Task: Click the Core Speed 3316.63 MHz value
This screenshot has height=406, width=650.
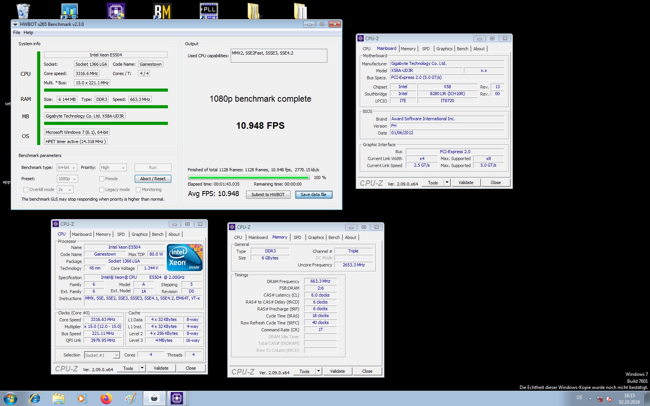Action: tap(103, 319)
